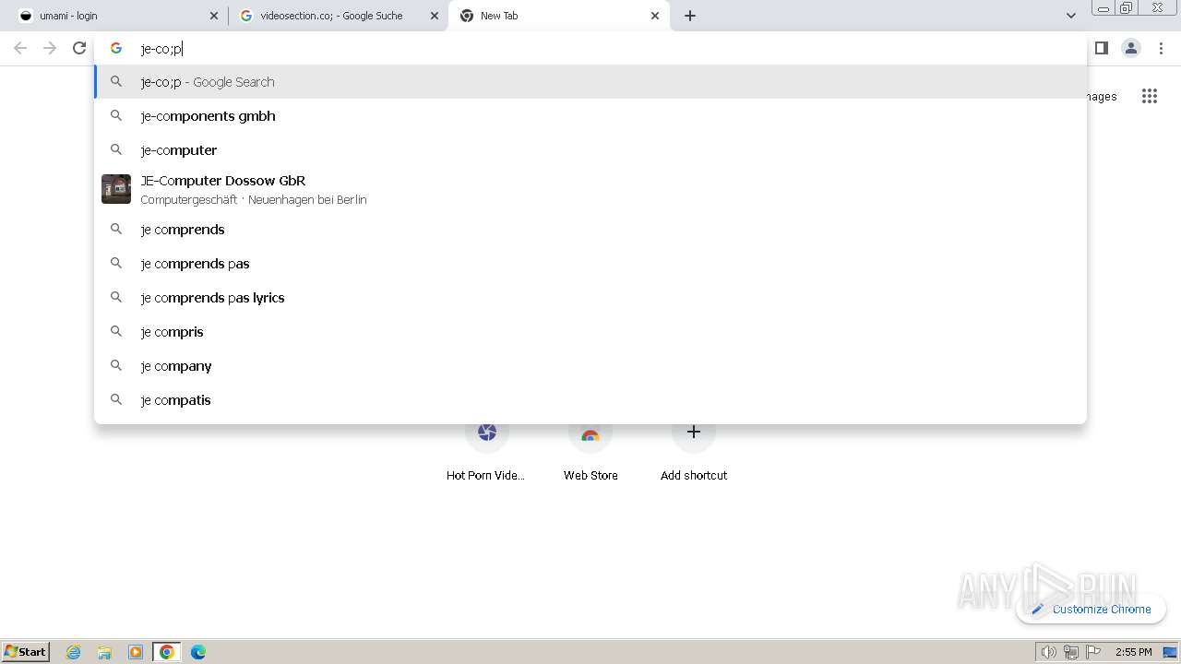Open the Windows Start menu
Image resolution: width=1181 pixels, height=664 pixels.
click(x=26, y=651)
